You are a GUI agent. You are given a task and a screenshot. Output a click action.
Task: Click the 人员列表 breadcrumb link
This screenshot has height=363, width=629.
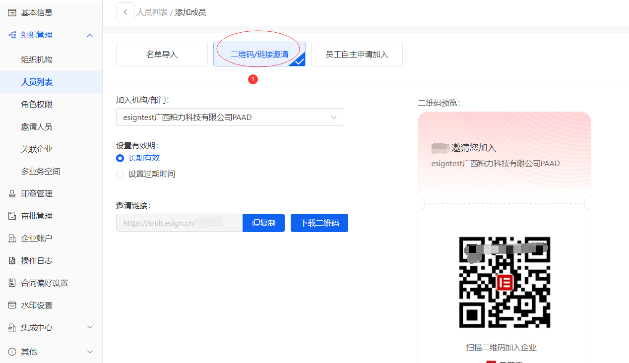(x=152, y=12)
